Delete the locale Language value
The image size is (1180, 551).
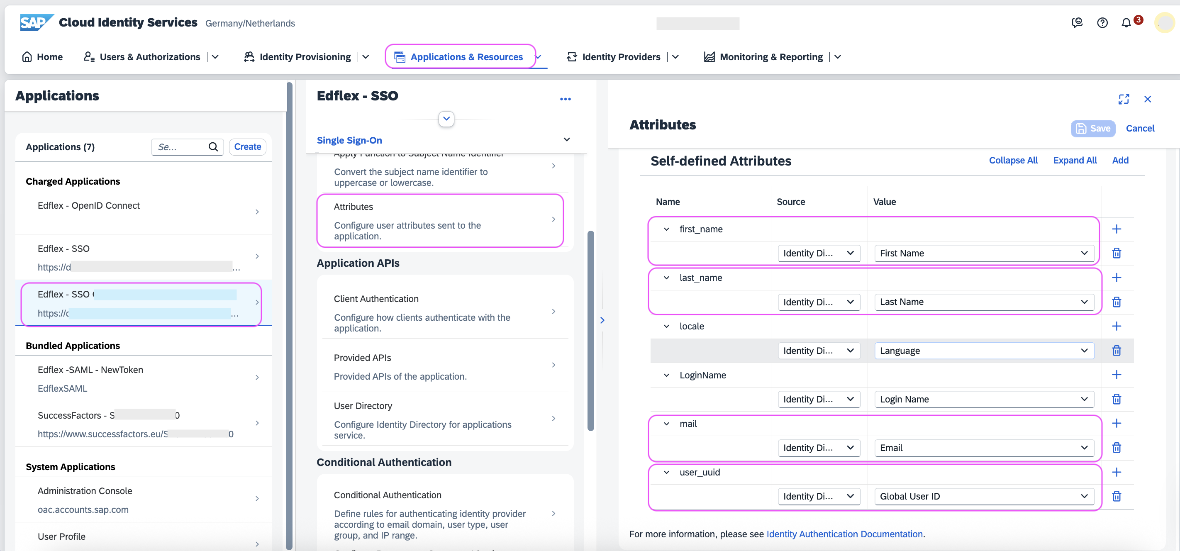pyautogui.click(x=1117, y=350)
